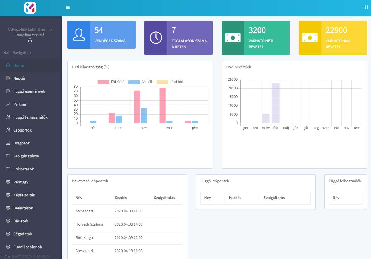Click the money icon on the heti bevétel card

233,38
